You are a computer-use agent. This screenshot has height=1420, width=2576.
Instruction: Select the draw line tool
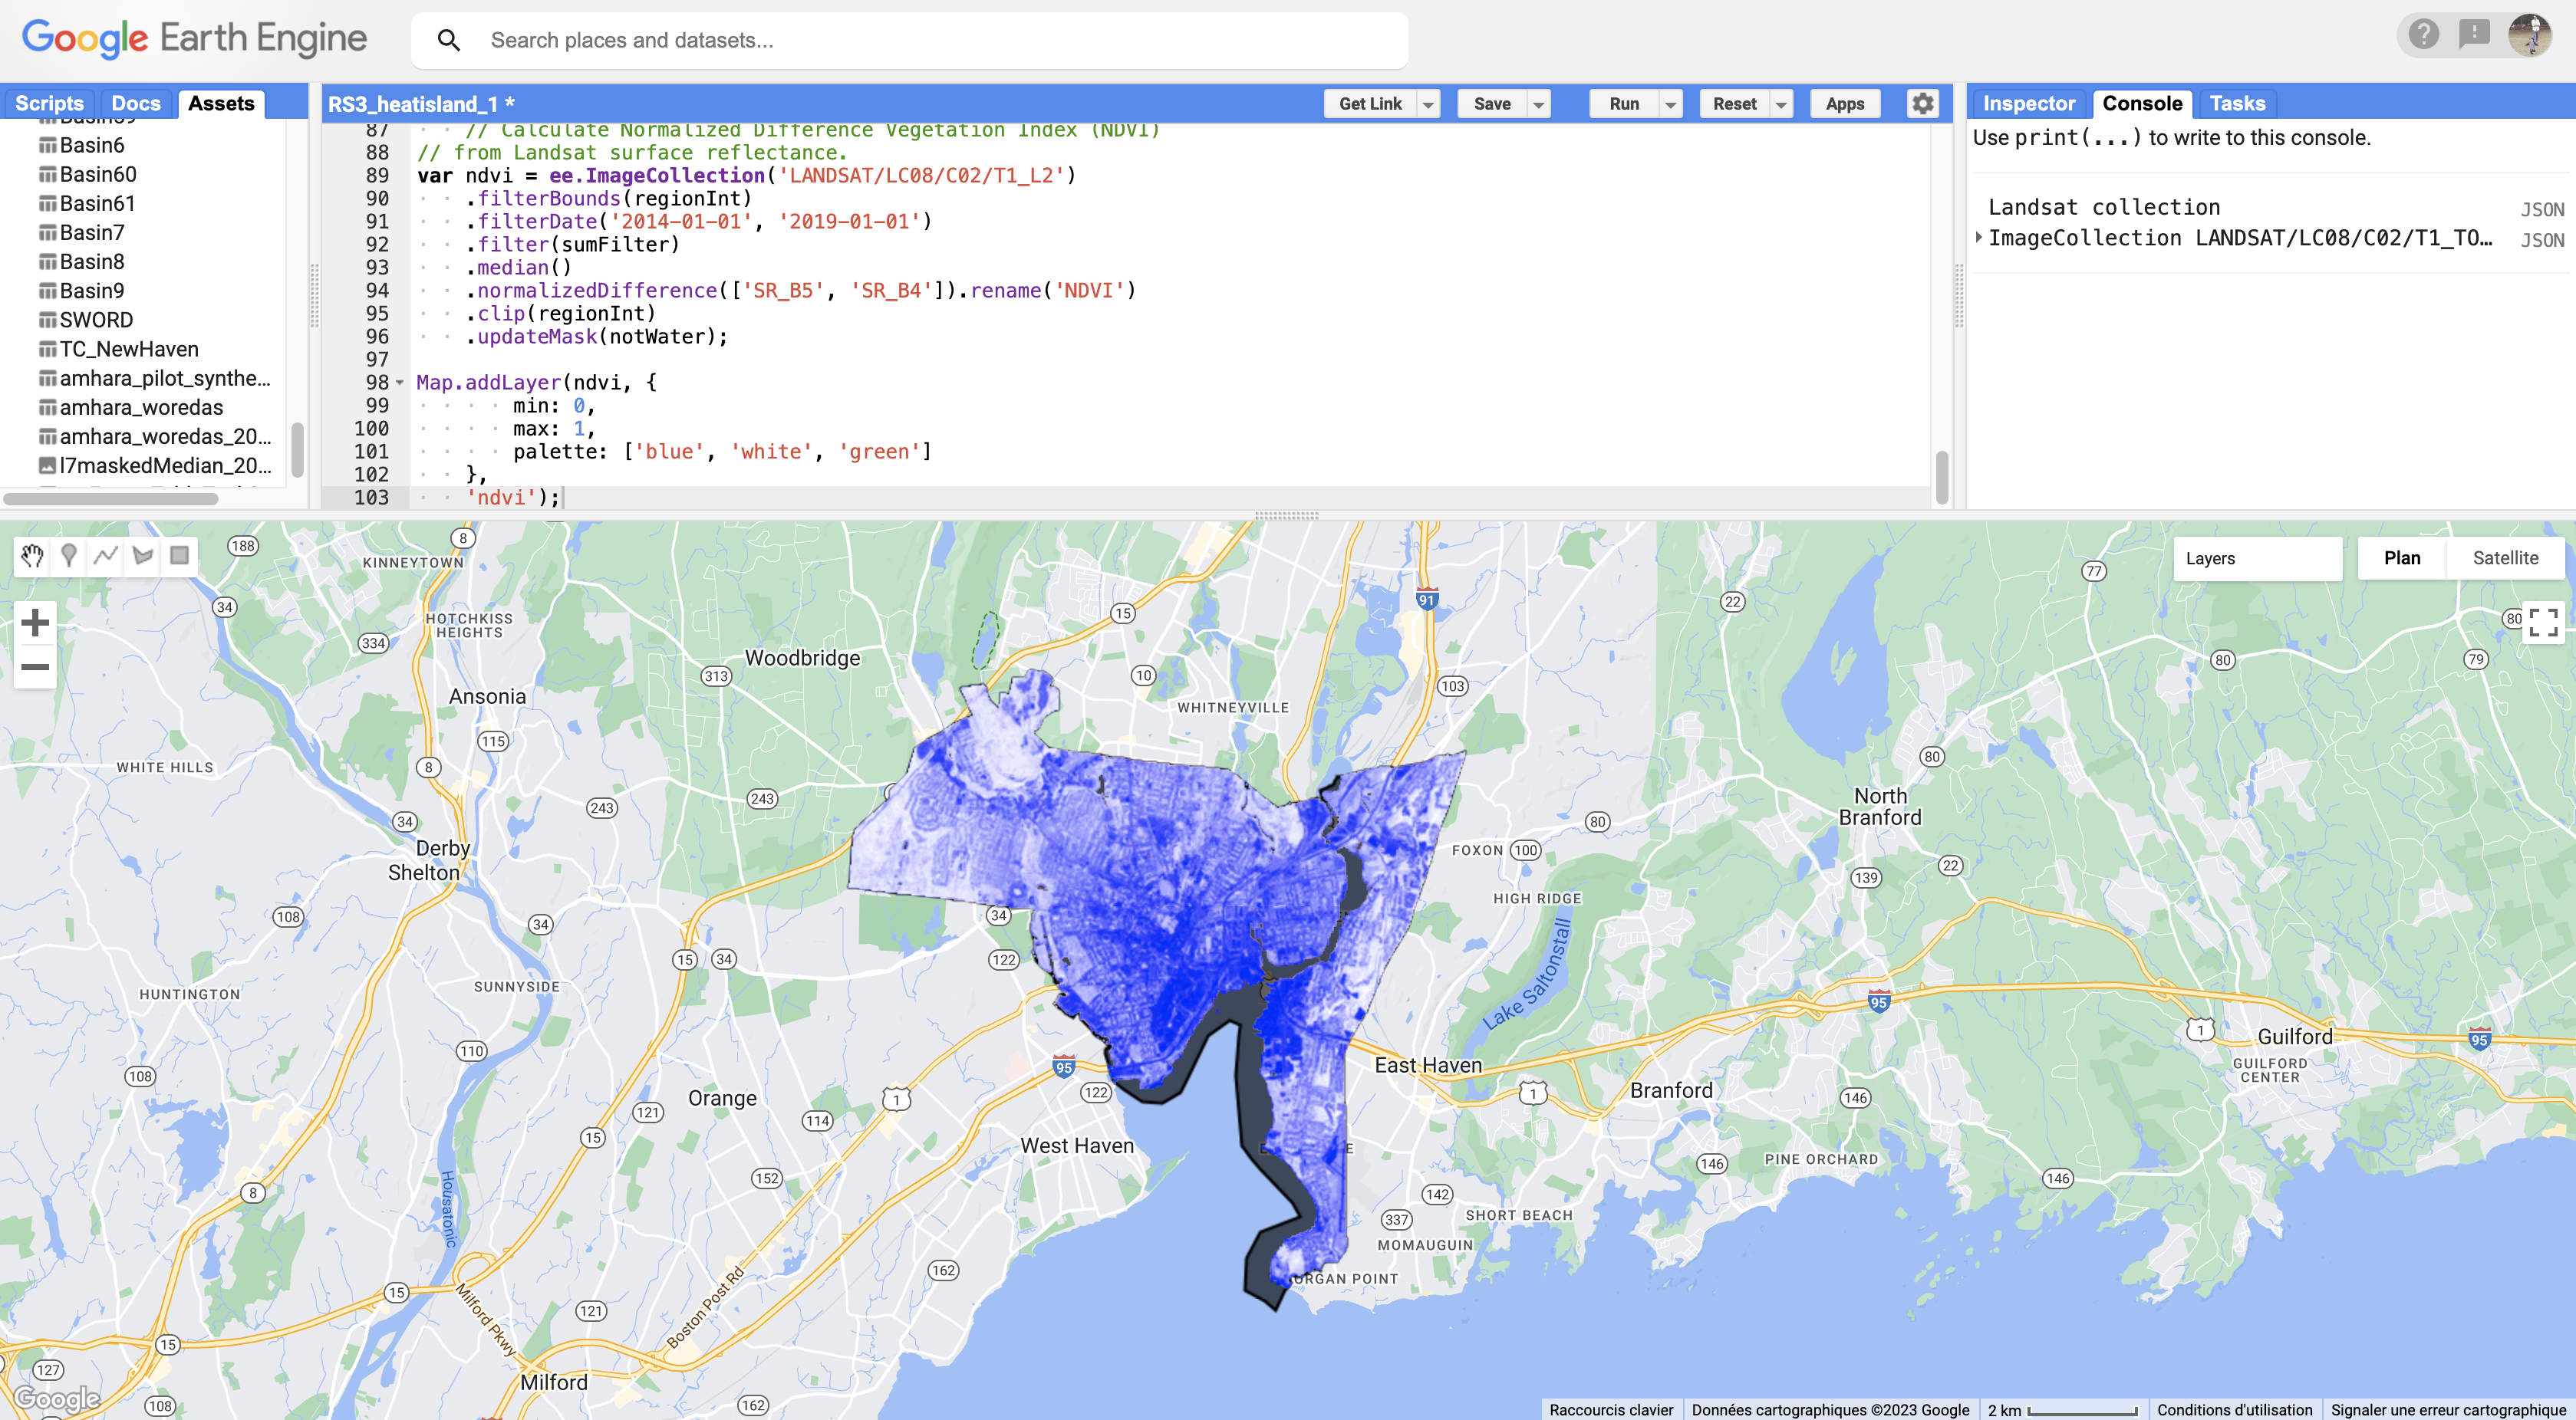(x=106, y=556)
